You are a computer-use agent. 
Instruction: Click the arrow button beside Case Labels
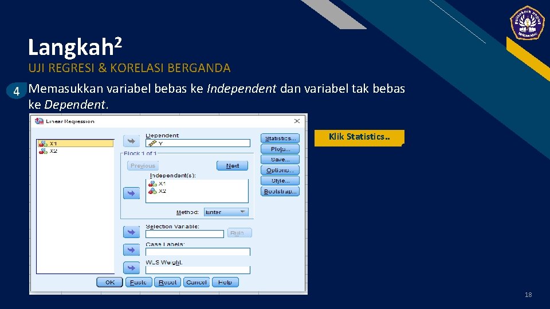pyautogui.click(x=131, y=250)
